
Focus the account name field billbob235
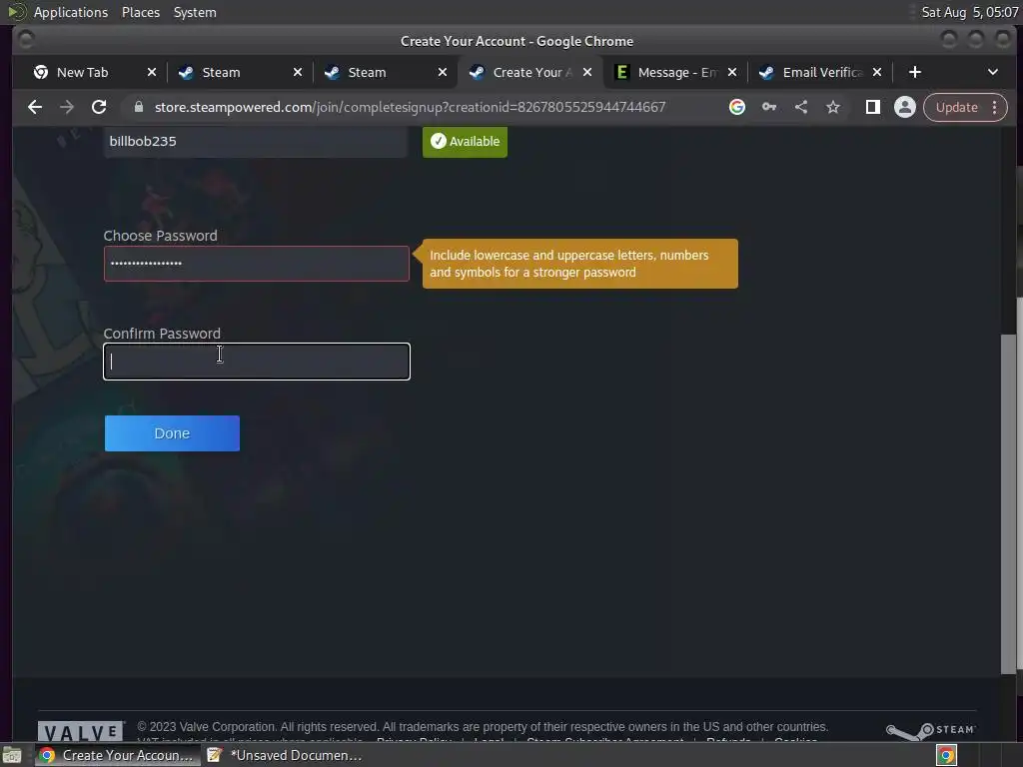[256, 142]
